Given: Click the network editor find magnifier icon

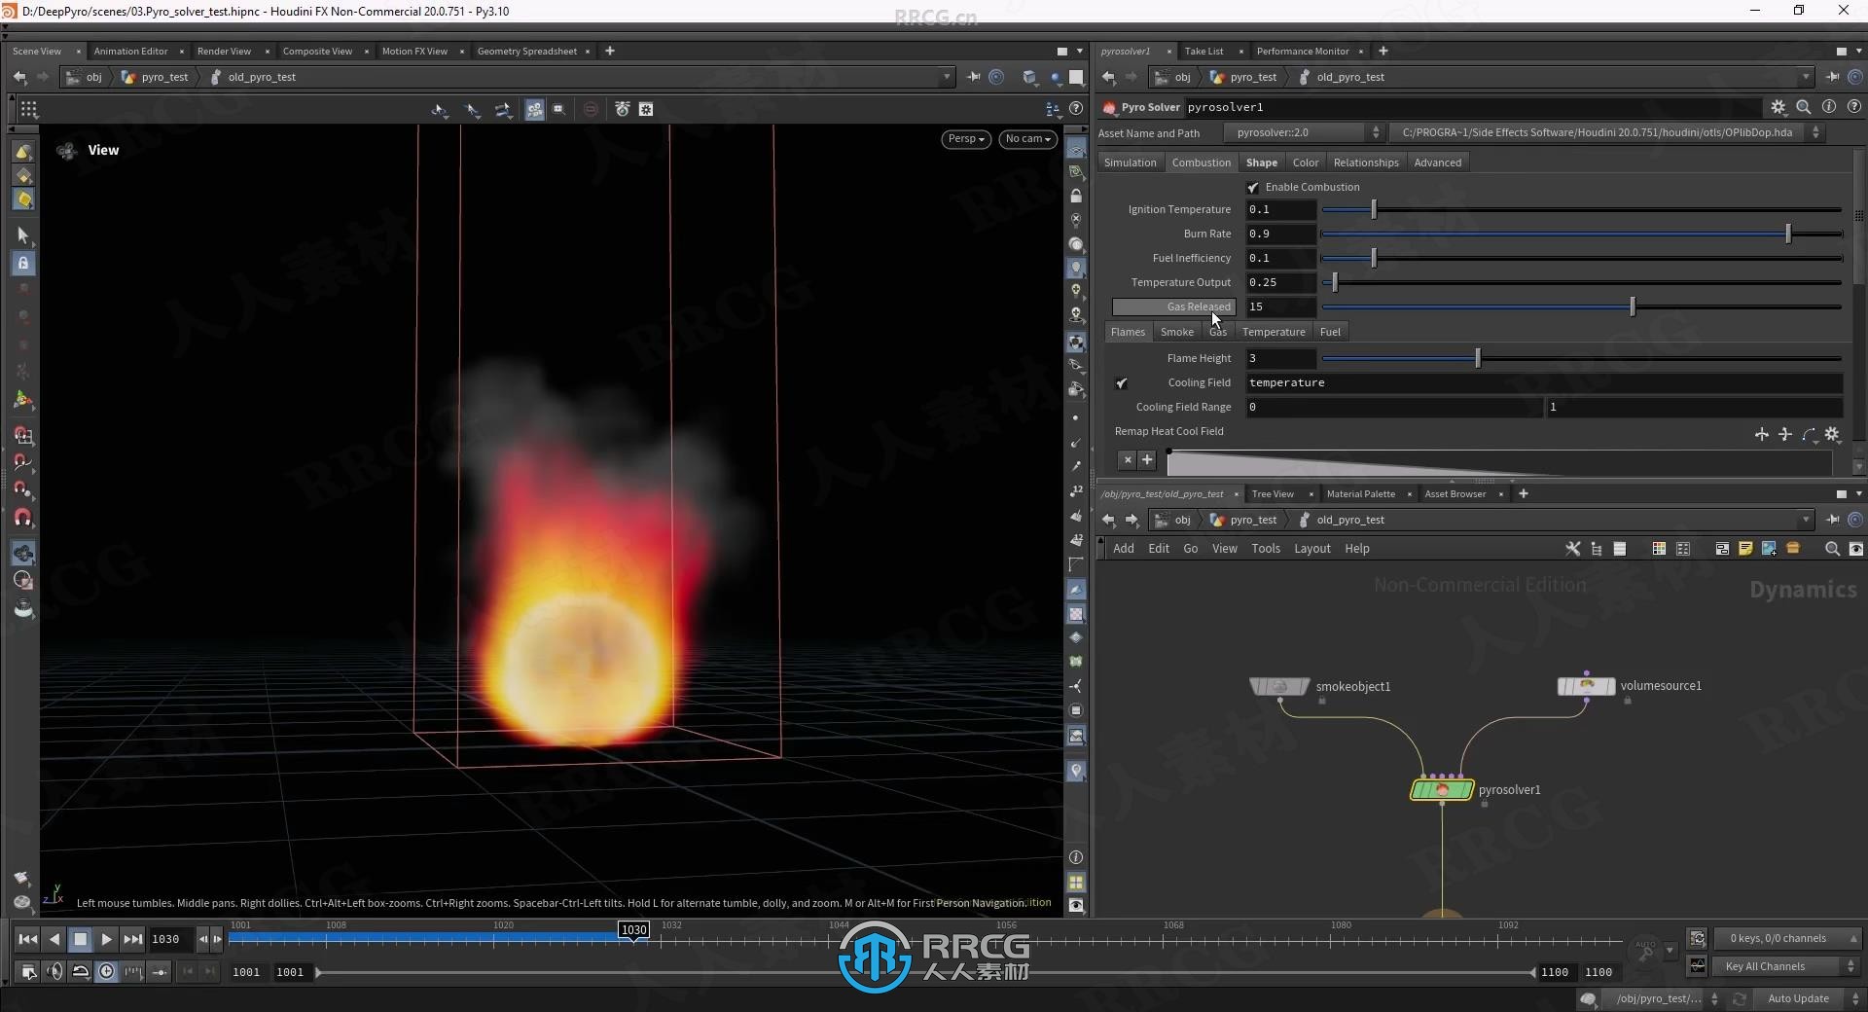Looking at the screenshot, I should tap(1832, 549).
